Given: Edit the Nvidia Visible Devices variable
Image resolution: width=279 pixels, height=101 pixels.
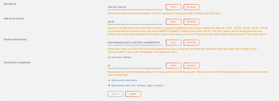Looking at the screenshot, I should [174, 43].
